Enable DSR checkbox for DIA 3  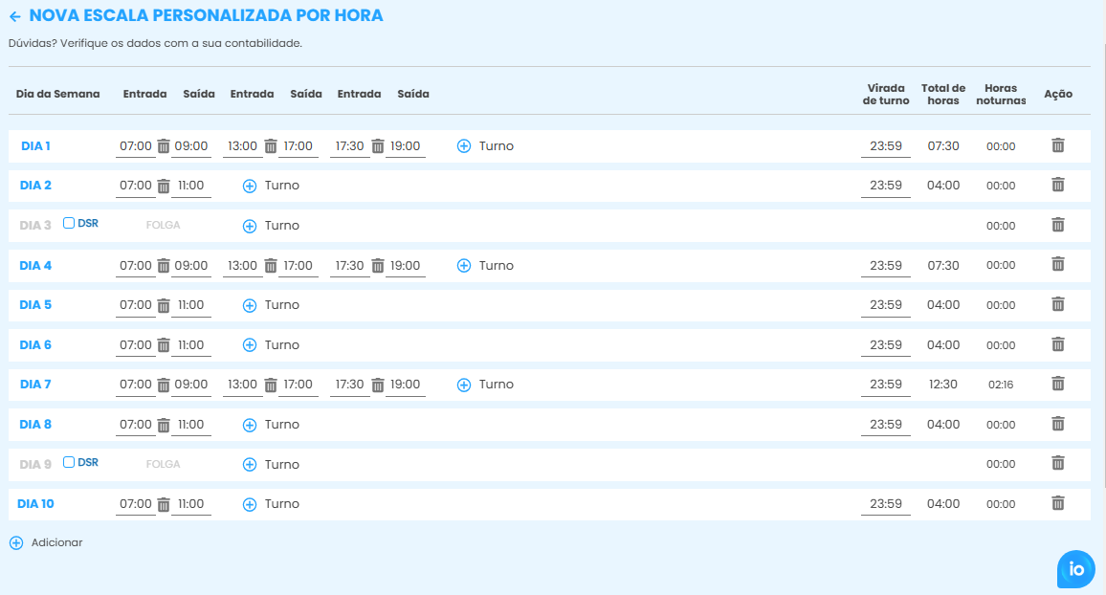69,223
